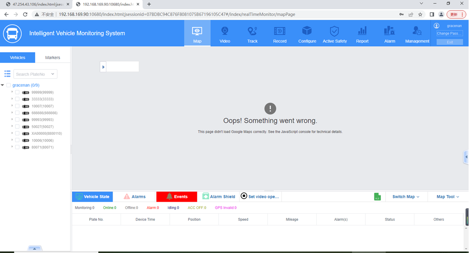Open the Switch Map dropdown
The image size is (469, 253).
click(406, 197)
